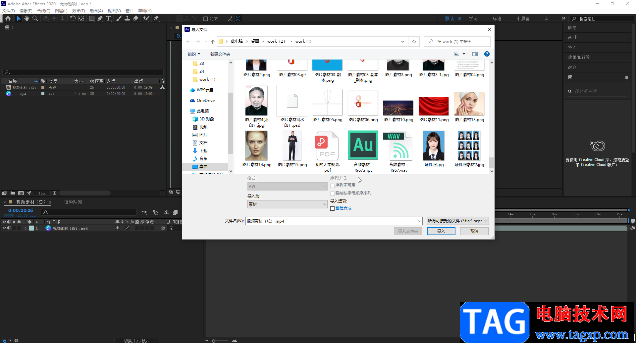The width and height of the screenshot is (636, 343).
Task: Select the Rotation tool
Action: pyautogui.click(x=73, y=19)
